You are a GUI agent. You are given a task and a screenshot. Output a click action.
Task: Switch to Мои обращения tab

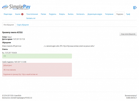9,25
